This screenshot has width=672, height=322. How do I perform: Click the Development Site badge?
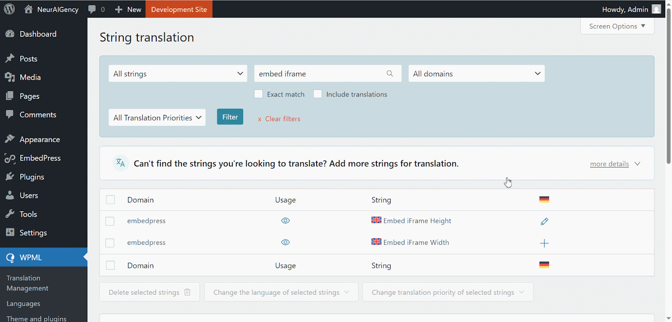[x=179, y=9]
